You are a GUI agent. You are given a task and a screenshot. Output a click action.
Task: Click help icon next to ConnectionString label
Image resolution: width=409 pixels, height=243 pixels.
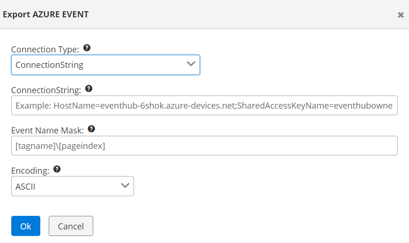tap(89, 88)
